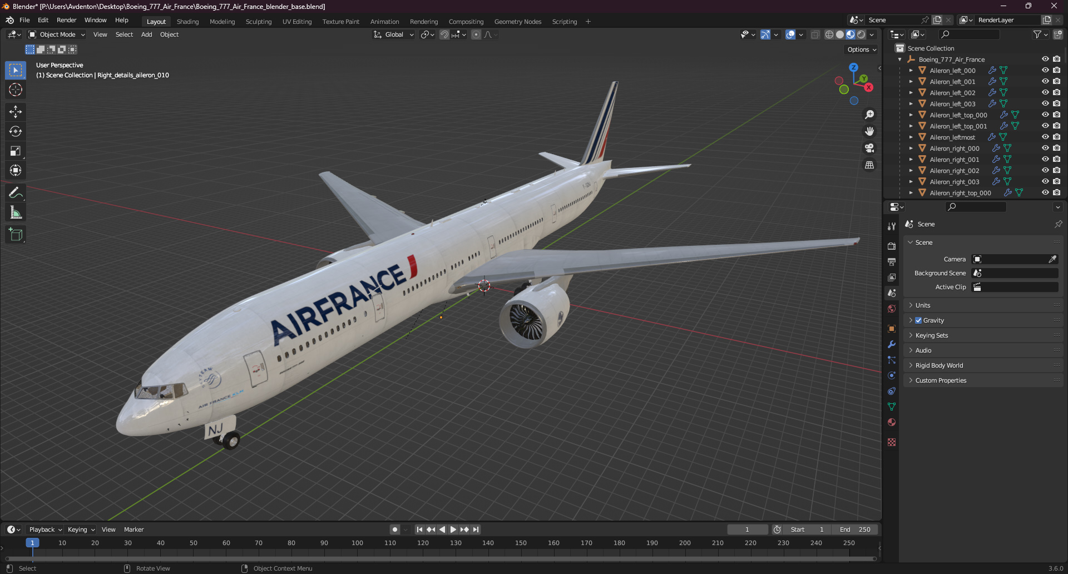Screen dimensions: 1068x574
Task: Toggle viewport visibility of Aileron_right_001
Action: (1045, 159)
